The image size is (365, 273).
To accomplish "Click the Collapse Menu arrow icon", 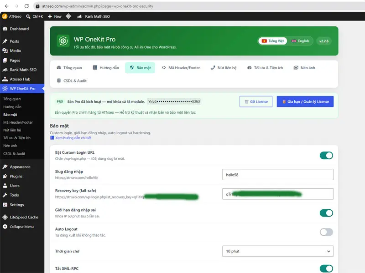I will point(5,227).
